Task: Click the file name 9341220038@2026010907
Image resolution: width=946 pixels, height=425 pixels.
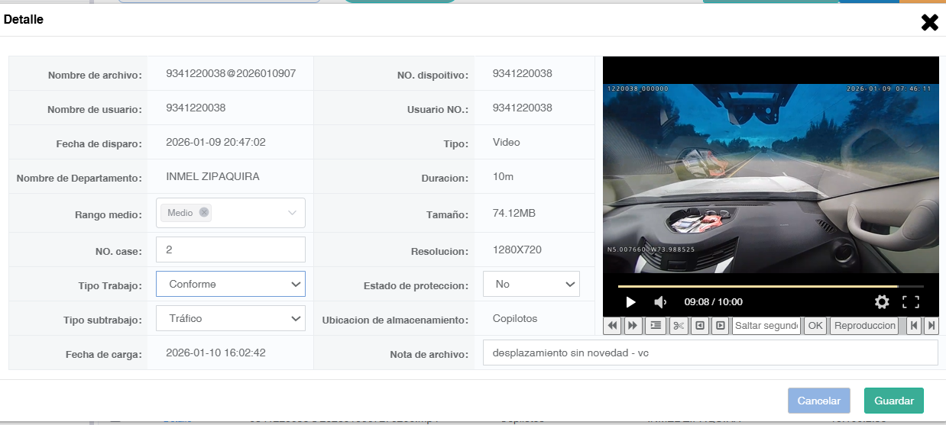Action: tap(231, 73)
